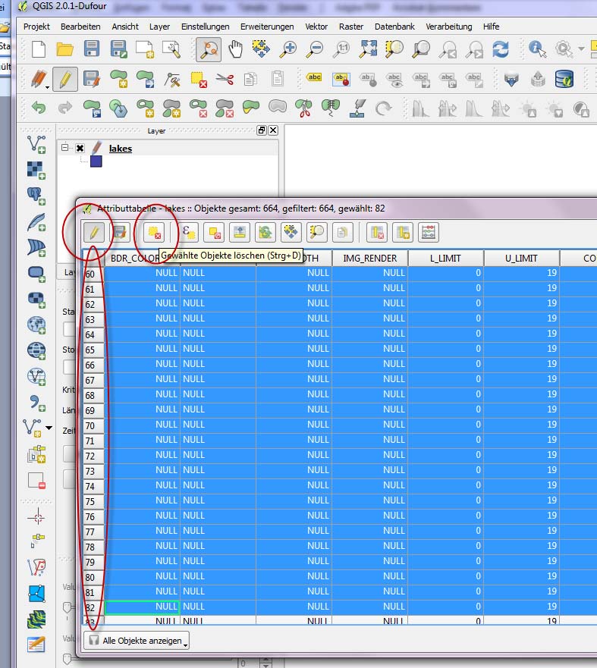Click the scissors cut features icon
Viewport: 597px width, 668px height.
(224, 79)
